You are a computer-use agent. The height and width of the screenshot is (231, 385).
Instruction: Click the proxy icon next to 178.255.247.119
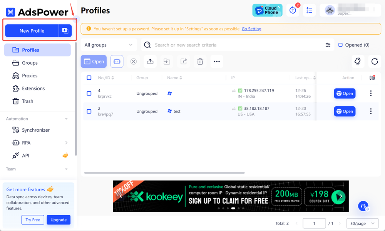pyautogui.click(x=240, y=90)
